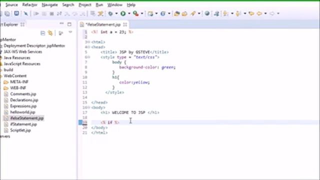The width and height of the screenshot is (320, 180).
Task: Open the Debug dropdown arrow
Action: (x=116, y=13)
